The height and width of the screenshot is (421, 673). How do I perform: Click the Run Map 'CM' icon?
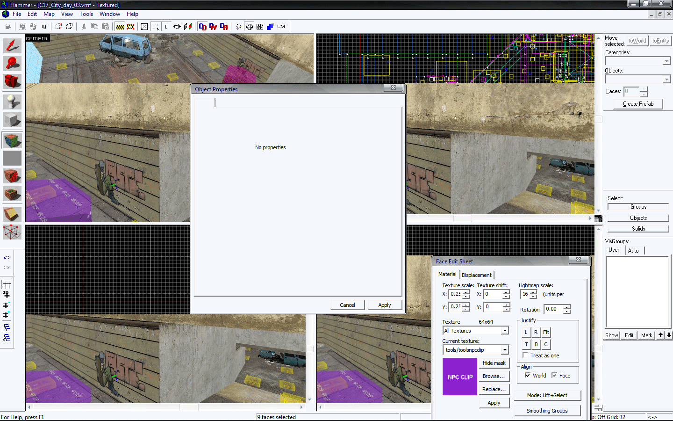click(x=281, y=27)
